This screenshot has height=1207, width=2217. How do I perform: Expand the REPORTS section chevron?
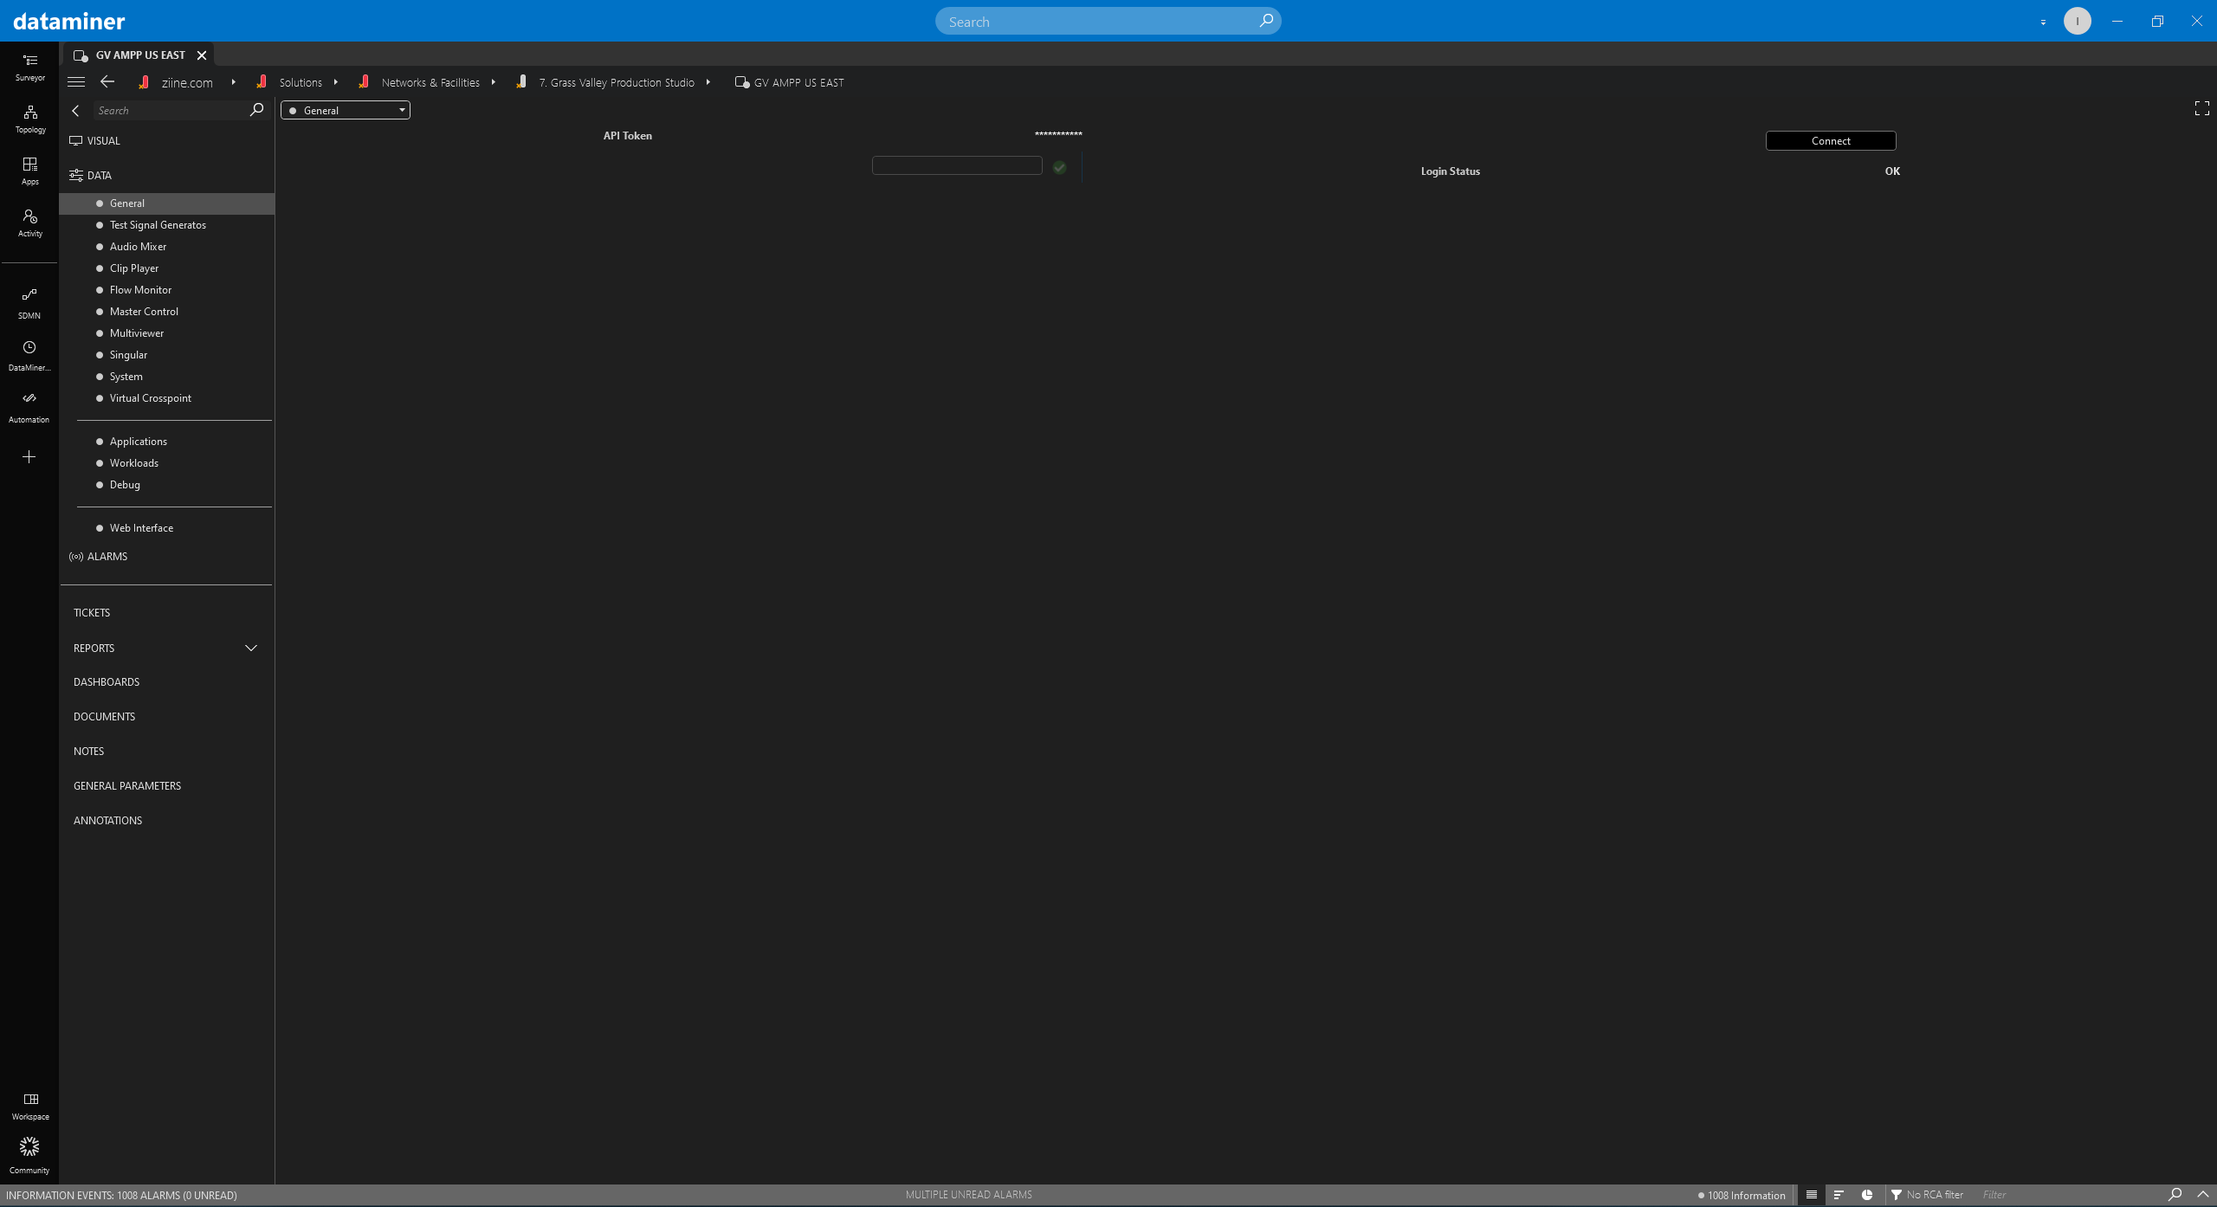pos(251,649)
